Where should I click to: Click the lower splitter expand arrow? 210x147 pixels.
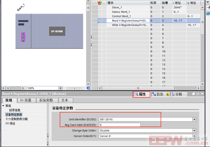pos(91,46)
